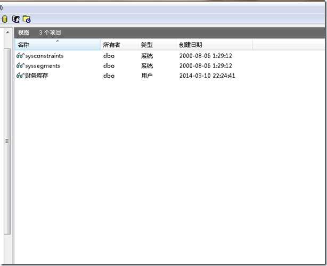Click date 2000-08-06 1:29:12 of sysconstraints
327x266 pixels.
tap(206, 56)
